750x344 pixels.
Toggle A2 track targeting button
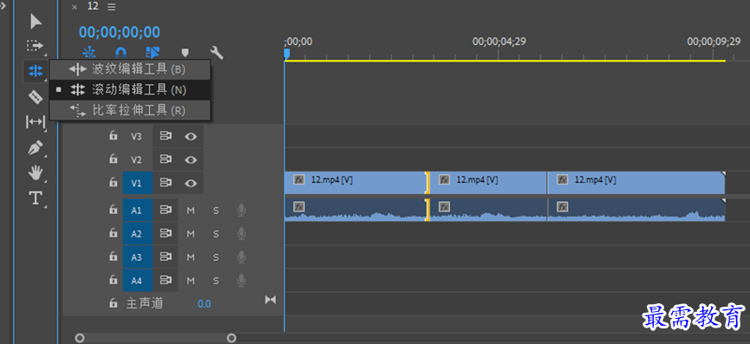[x=138, y=234]
